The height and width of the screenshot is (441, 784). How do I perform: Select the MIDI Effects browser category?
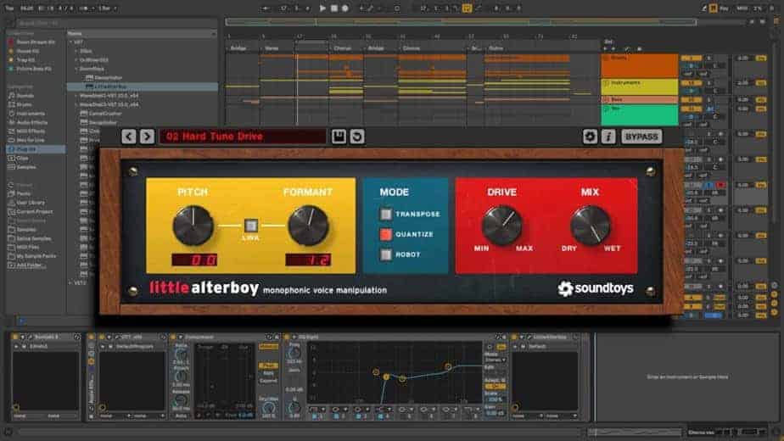pos(30,131)
